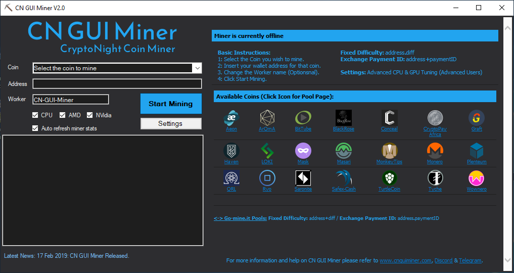Click the Saronite coin icon
The width and height of the screenshot is (514, 273).
303,178
